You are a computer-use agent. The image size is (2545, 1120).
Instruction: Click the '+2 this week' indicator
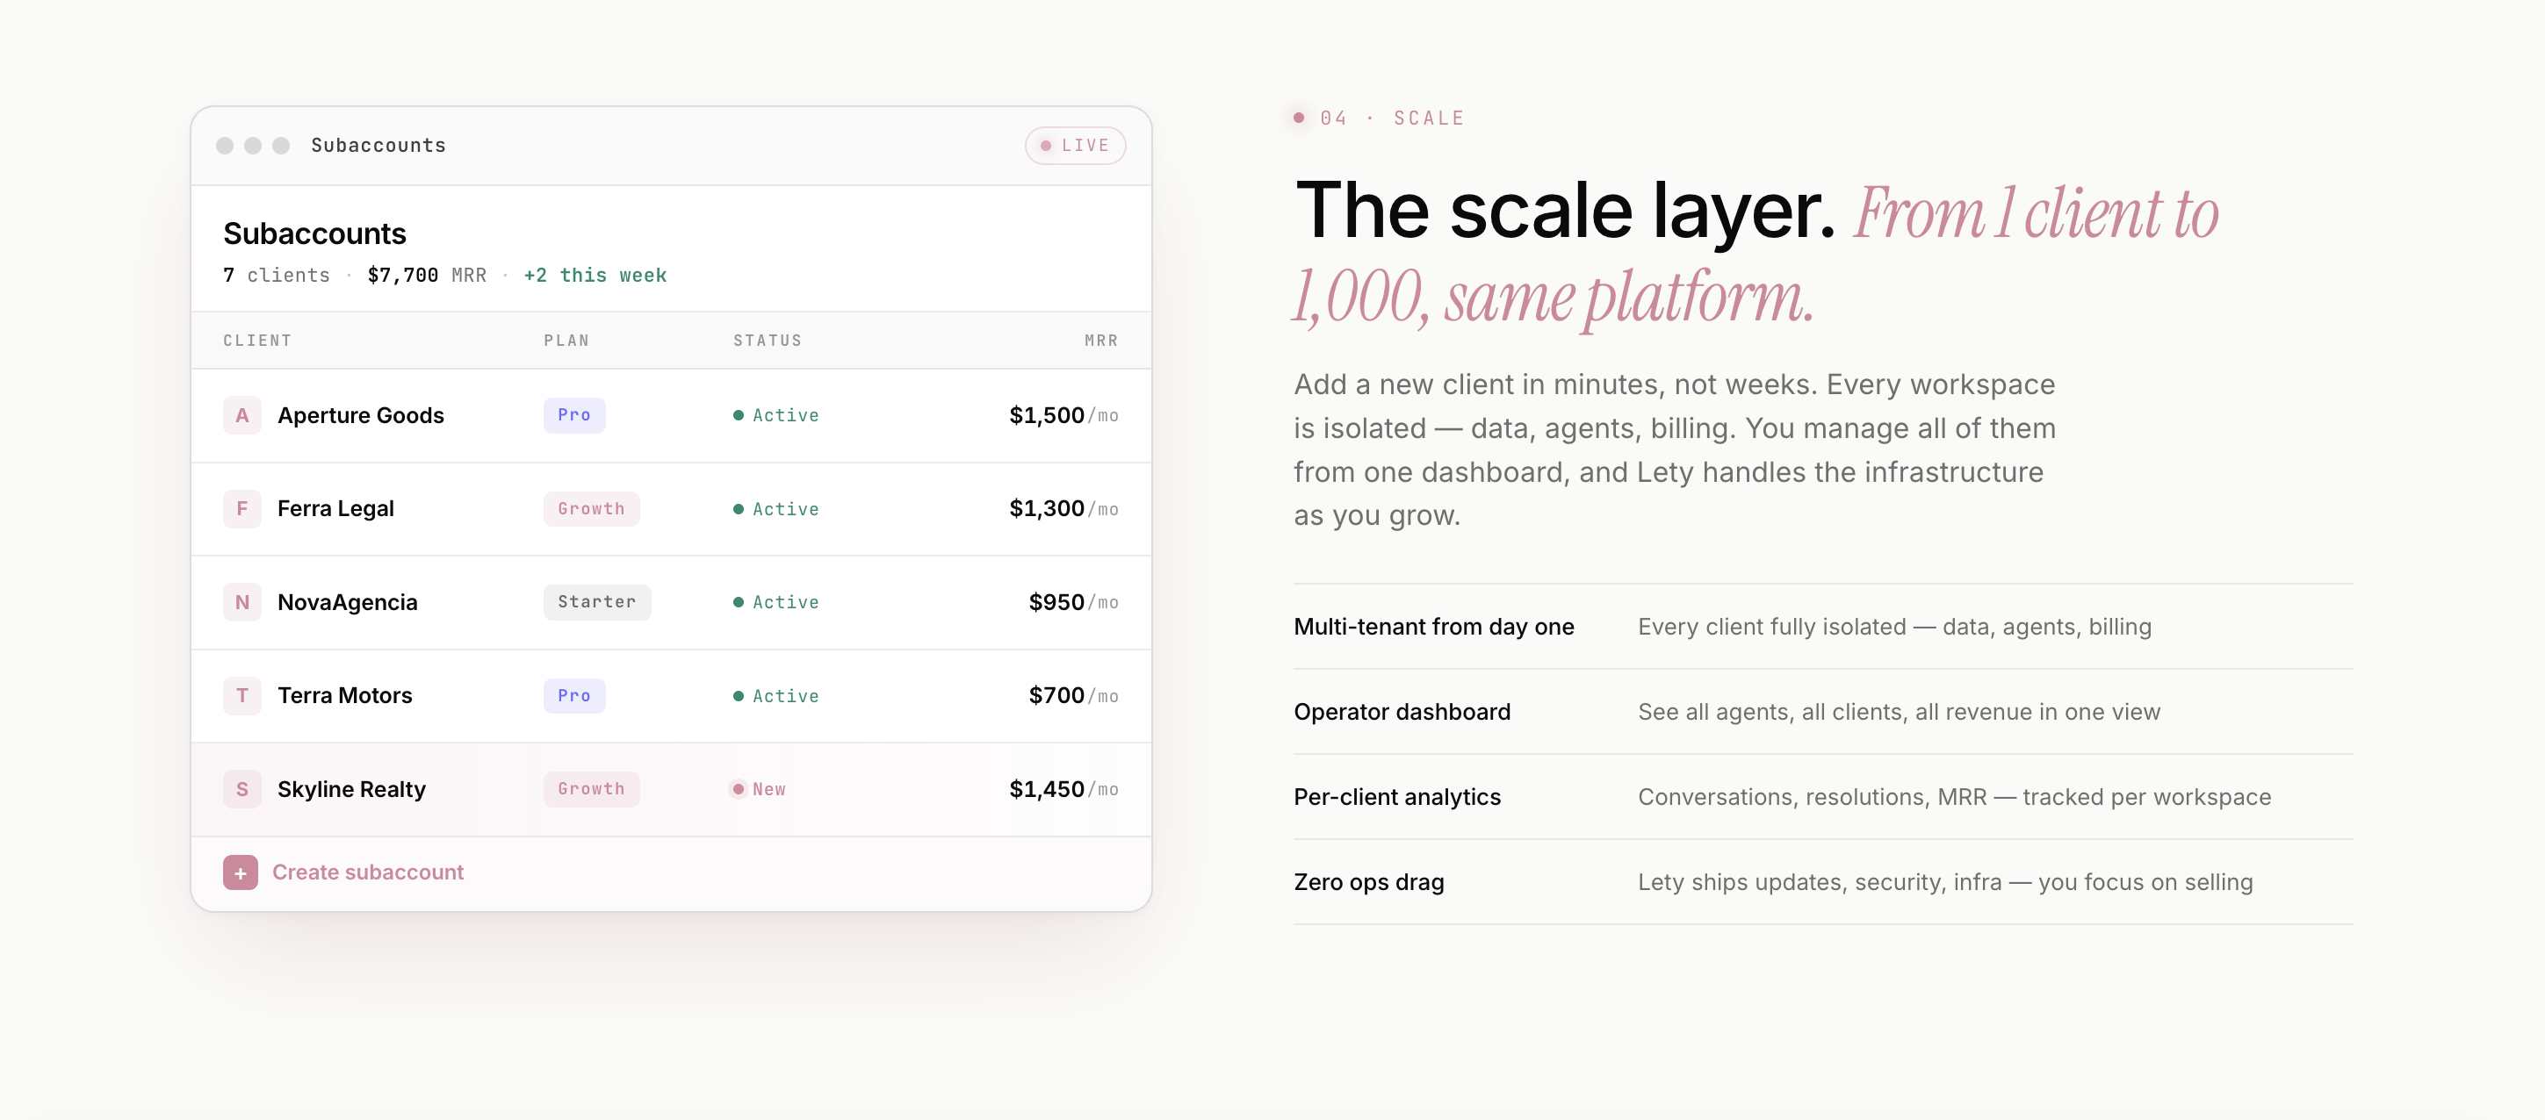[x=595, y=276]
